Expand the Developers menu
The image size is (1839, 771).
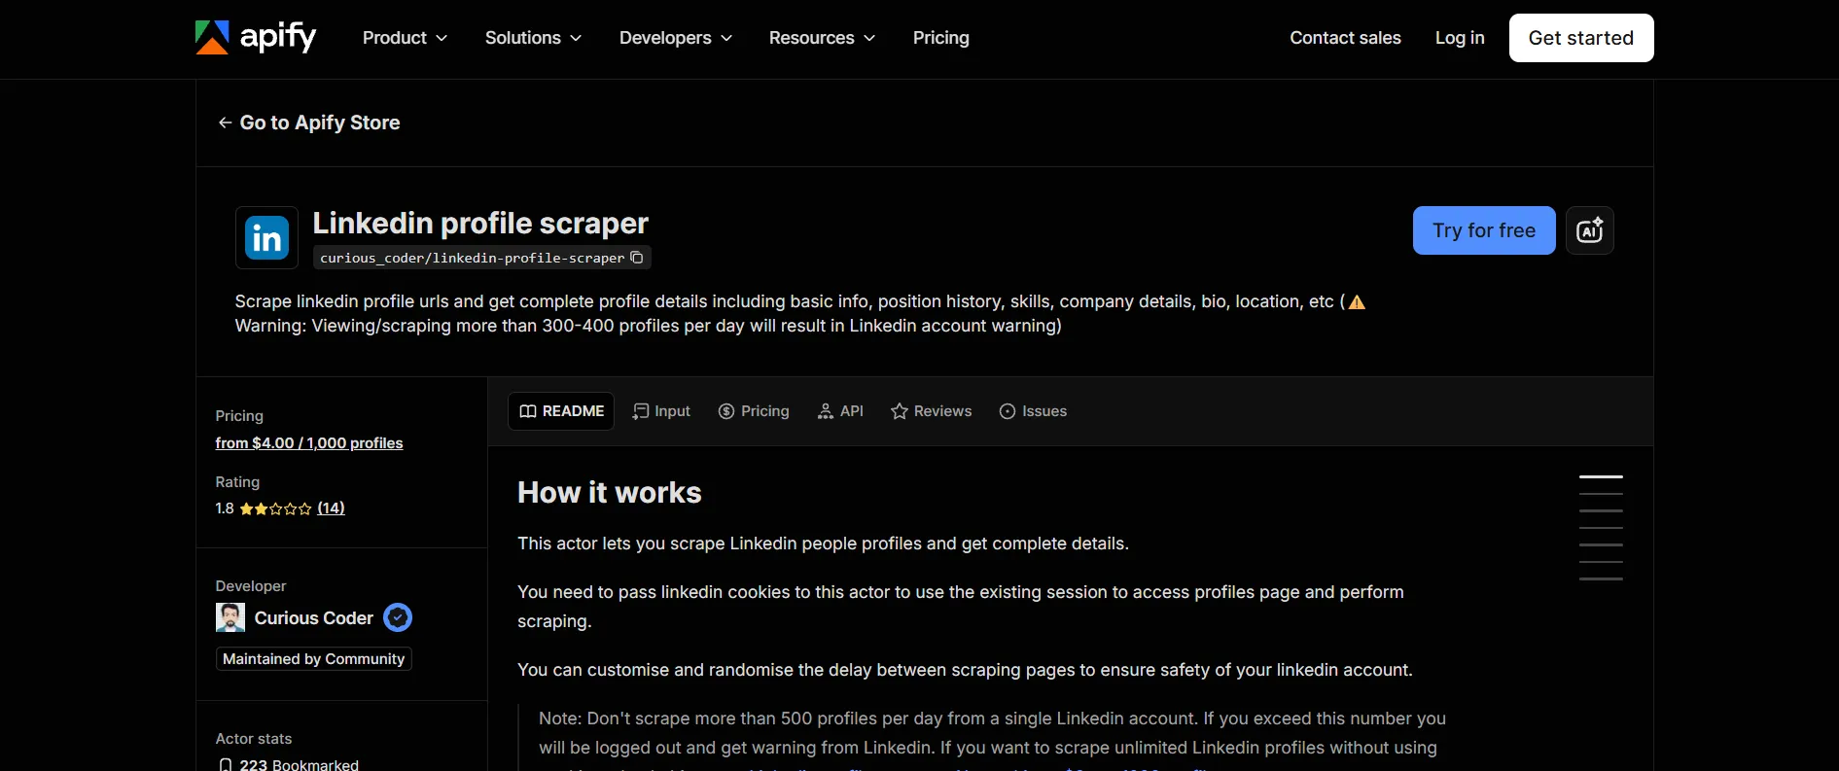[676, 38]
